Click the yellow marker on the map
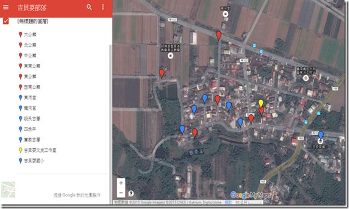The image size is (349, 209). click(261, 103)
